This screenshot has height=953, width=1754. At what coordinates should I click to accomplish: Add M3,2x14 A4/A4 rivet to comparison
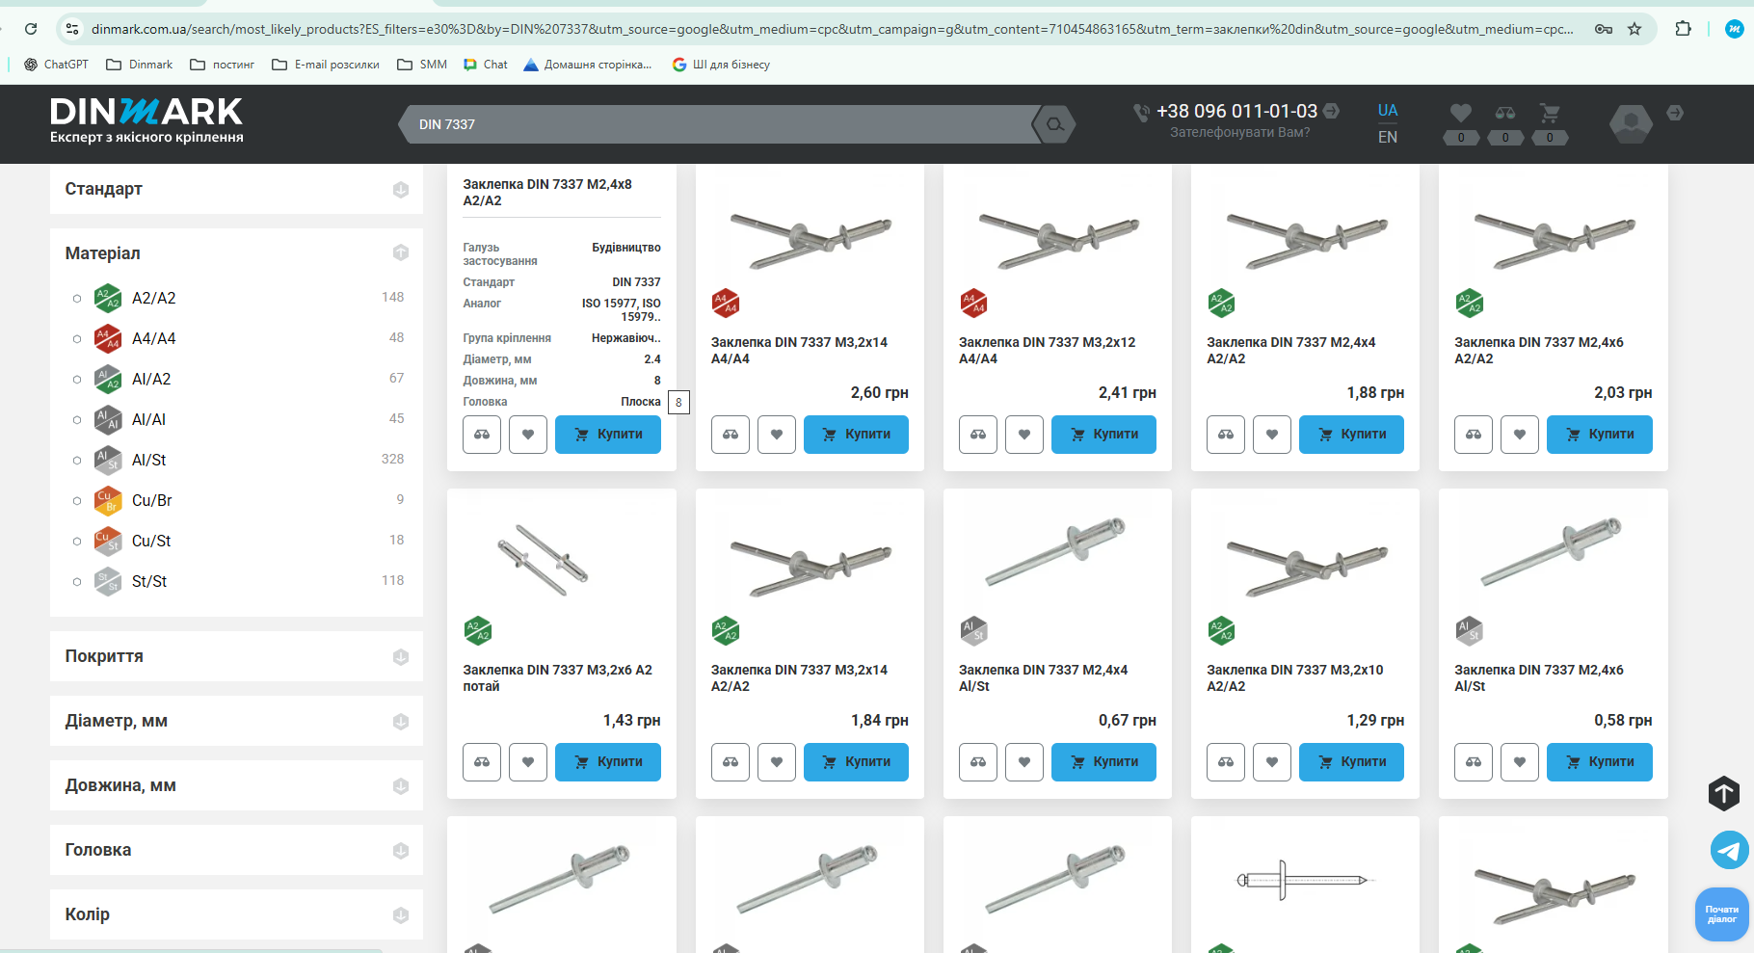coord(731,435)
